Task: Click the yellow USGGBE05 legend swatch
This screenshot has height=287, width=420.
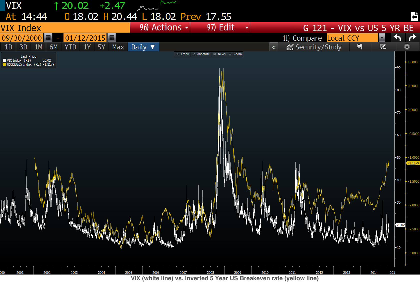Action: coord(4,64)
